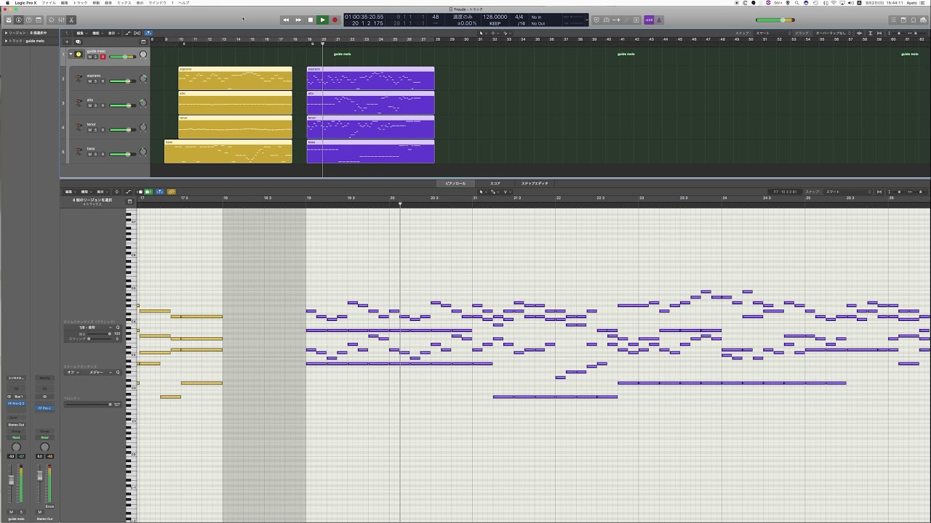Click the Tuner icon in the control bar
This screenshot has height=523, width=931.
(627, 20)
